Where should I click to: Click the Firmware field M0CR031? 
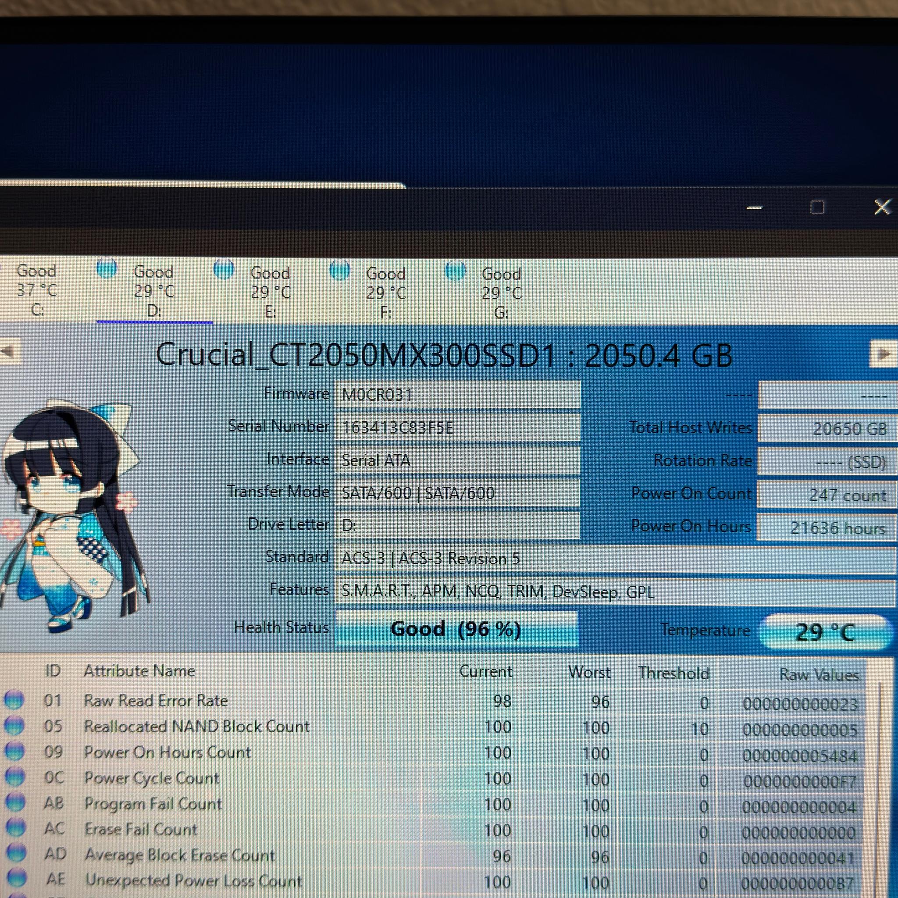[457, 395]
